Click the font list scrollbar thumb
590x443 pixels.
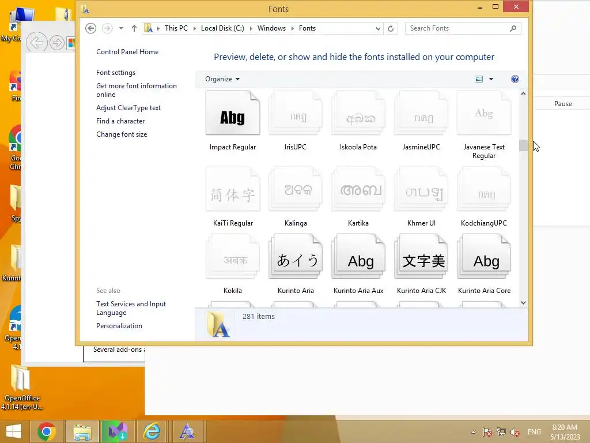[x=523, y=145]
